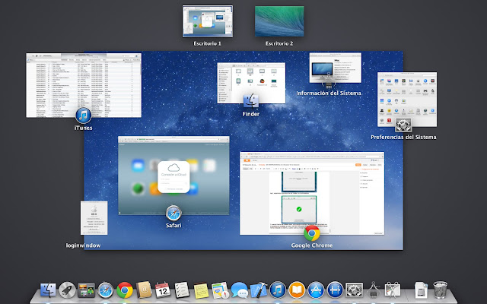The image size is (487, 304).
Task: Open iTunes from the Dock
Action: (278, 290)
